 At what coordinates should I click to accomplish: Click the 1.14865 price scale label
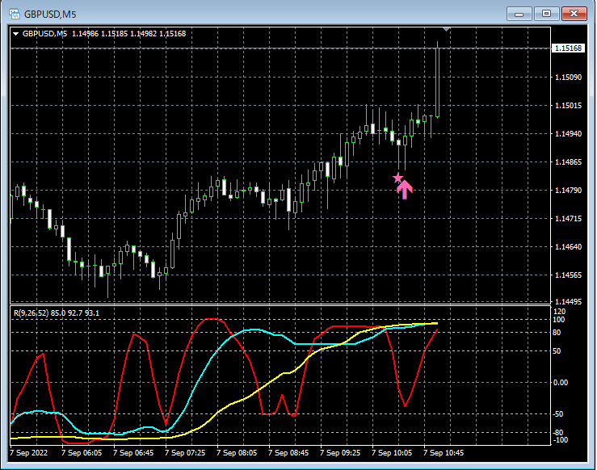[x=568, y=162]
